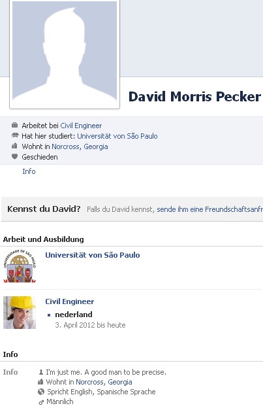
Task: Open Universität von São Paulo bold heading
Action: pyautogui.click(x=93, y=255)
